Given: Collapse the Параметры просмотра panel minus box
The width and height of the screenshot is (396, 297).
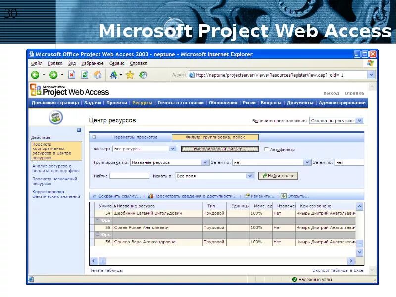Looking at the screenshot, I should [x=94, y=137].
